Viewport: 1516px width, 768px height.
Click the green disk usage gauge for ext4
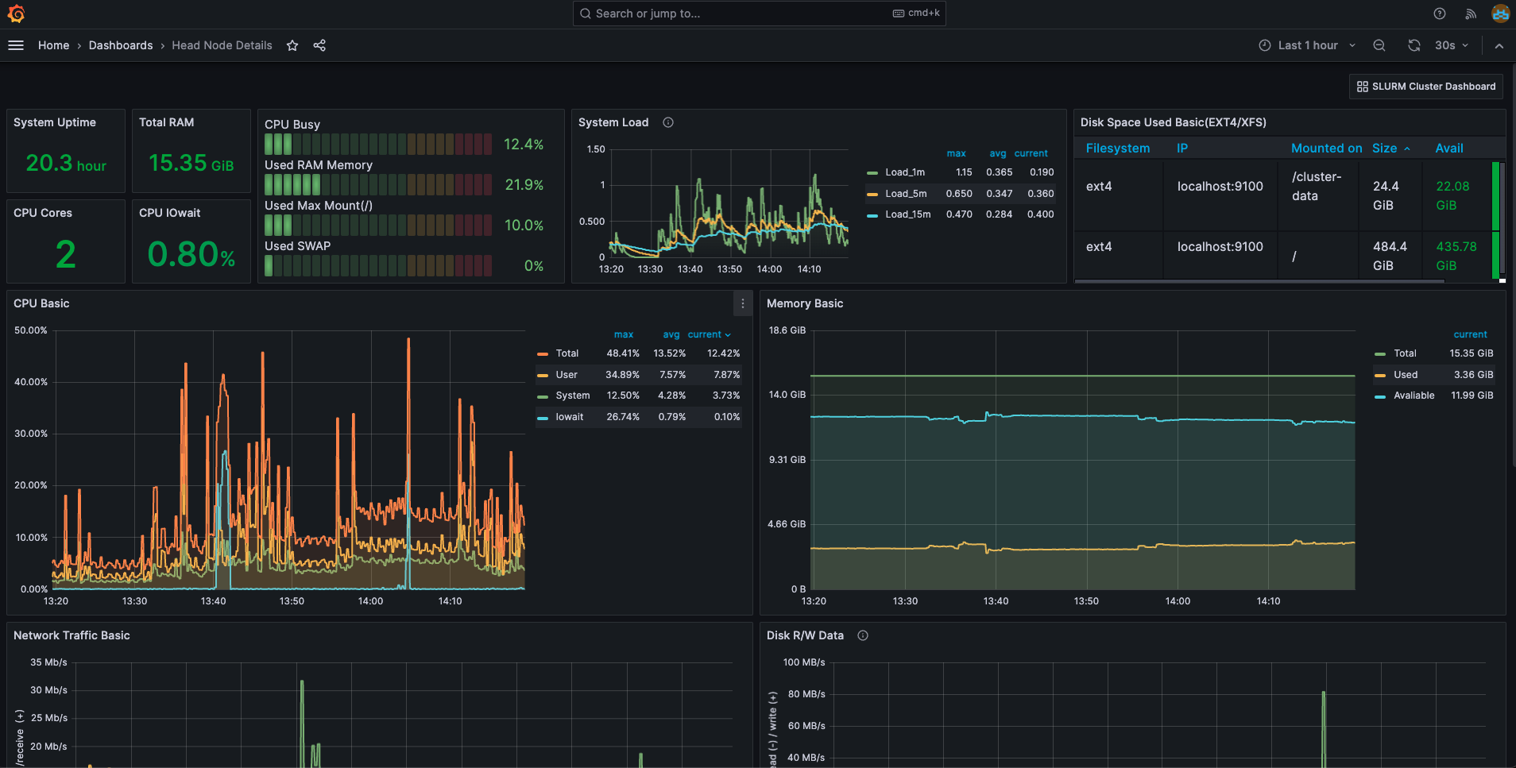pyautogui.click(x=1497, y=195)
